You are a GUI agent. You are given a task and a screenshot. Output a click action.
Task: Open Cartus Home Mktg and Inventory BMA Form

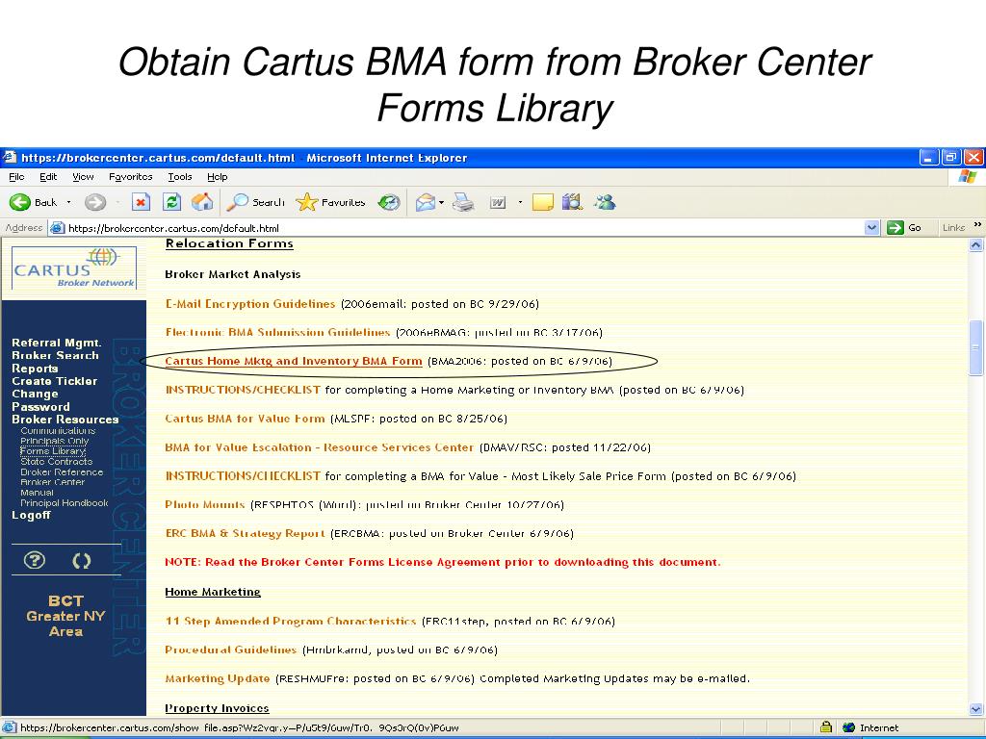click(x=294, y=361)
